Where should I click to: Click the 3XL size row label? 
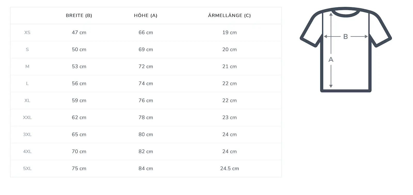click(x=27, y=134)
